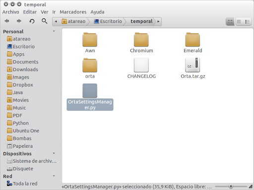The image size is (254, 190).
Task: Reload the current folder view
Action: pos(32,21)
